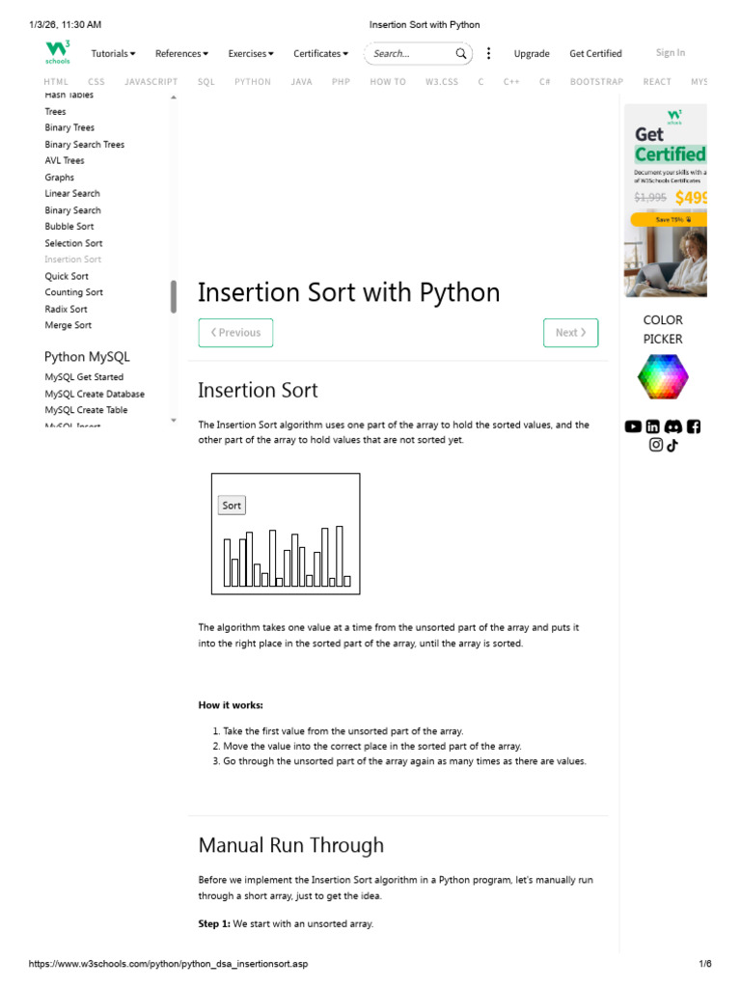The width and height of the screenshot is (741, 988).
Task: Open the W3Schools YouTube channel icon
Action: [x=633, y=426]
